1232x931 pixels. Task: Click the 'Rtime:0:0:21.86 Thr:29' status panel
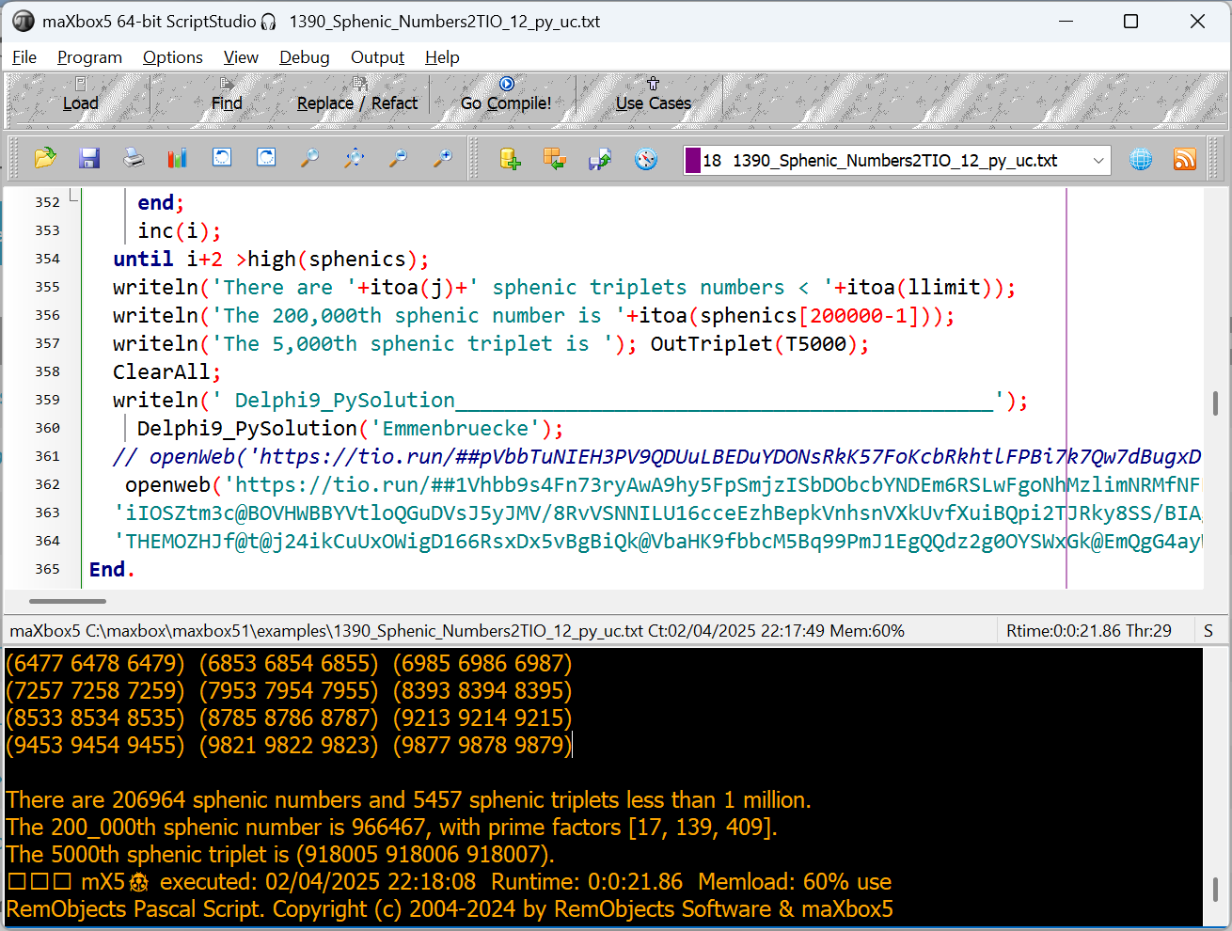tap(1089, 631)
